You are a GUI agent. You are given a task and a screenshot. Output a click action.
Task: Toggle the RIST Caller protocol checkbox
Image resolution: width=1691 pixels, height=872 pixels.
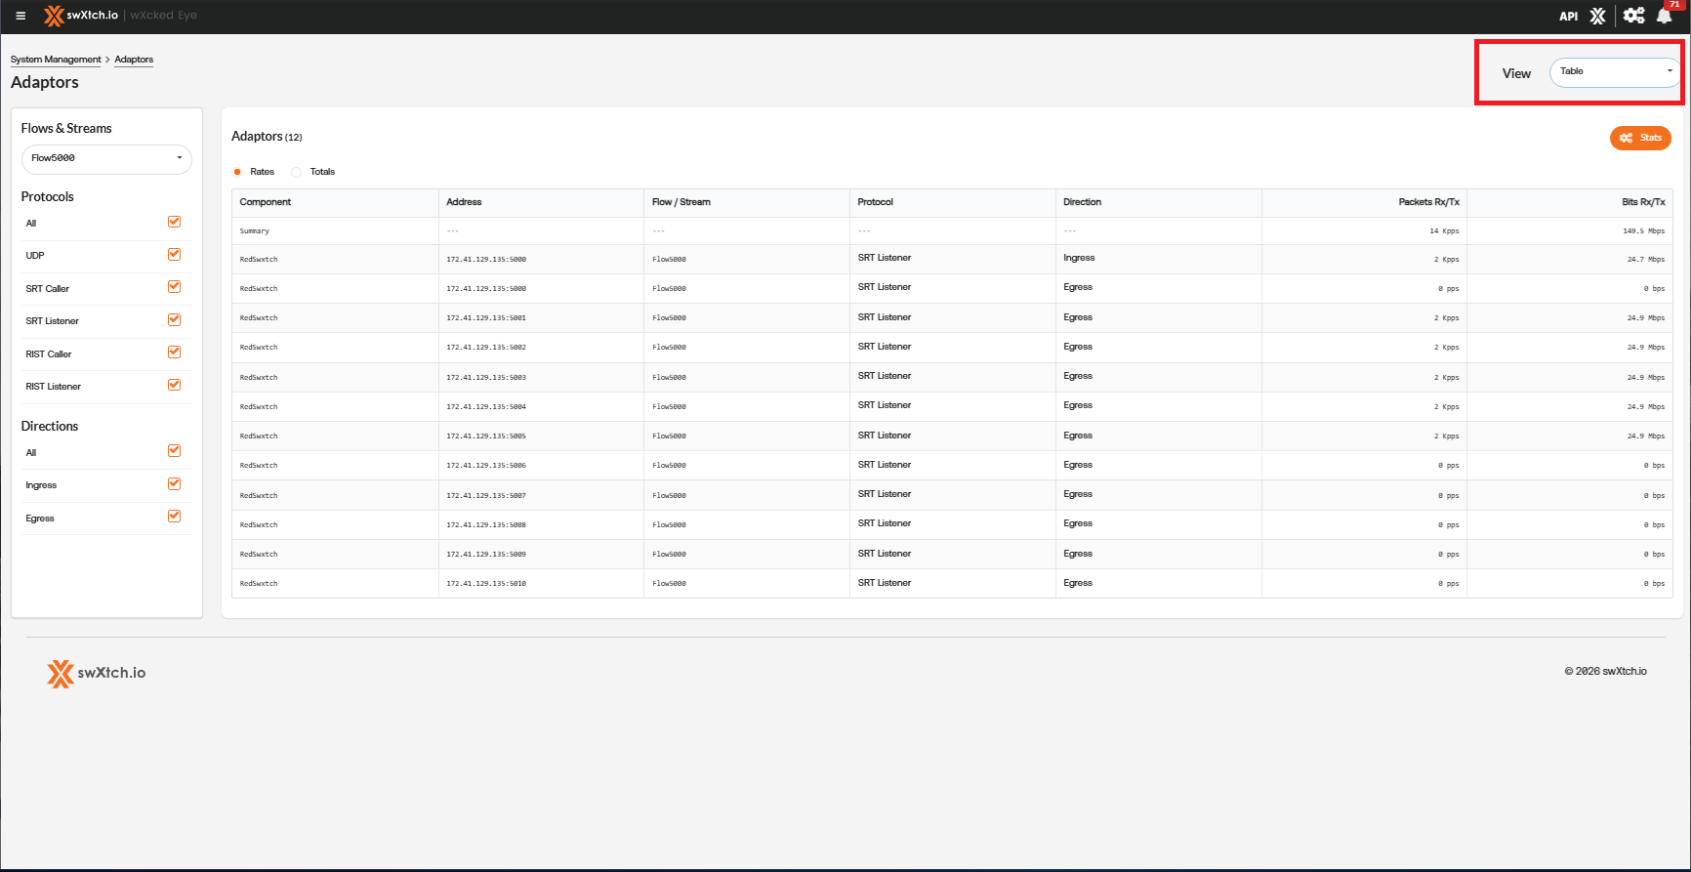tap(174, 353)
